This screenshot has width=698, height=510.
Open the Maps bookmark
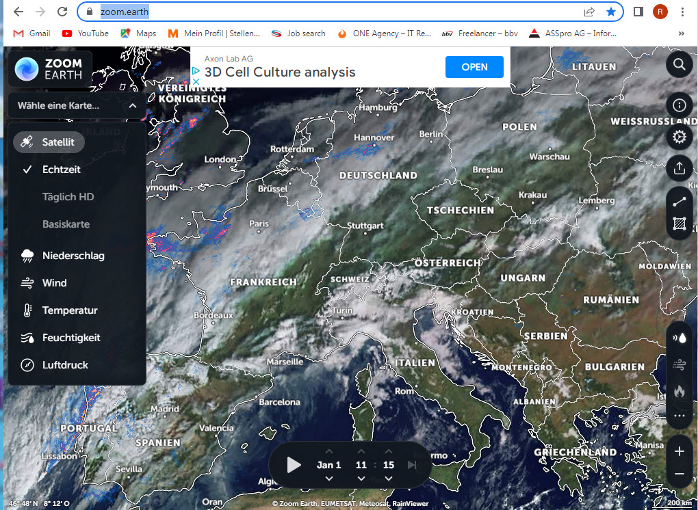tap(138, 33)
